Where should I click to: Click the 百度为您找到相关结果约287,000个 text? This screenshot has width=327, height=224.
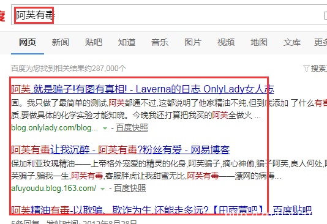coord(69,69)
